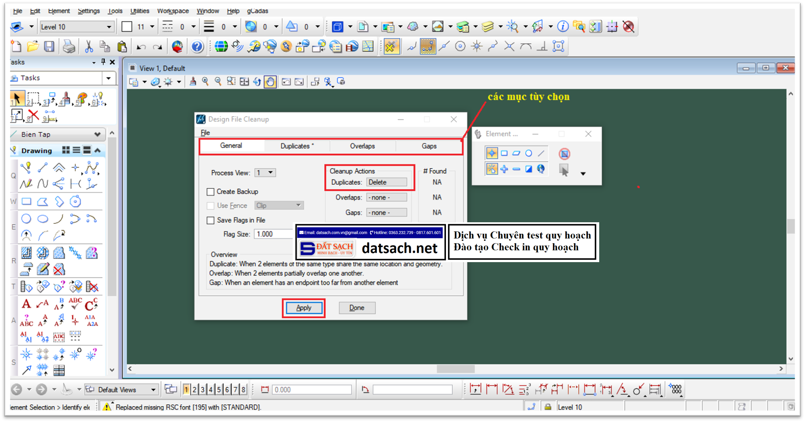
Task: Click the Flag Size input field
Action: [x=273, y=234]
